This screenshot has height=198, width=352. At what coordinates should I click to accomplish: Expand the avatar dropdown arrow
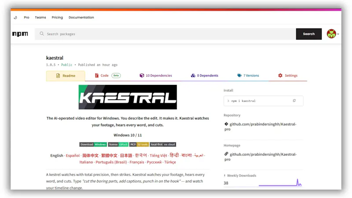[x=338, y=34]
